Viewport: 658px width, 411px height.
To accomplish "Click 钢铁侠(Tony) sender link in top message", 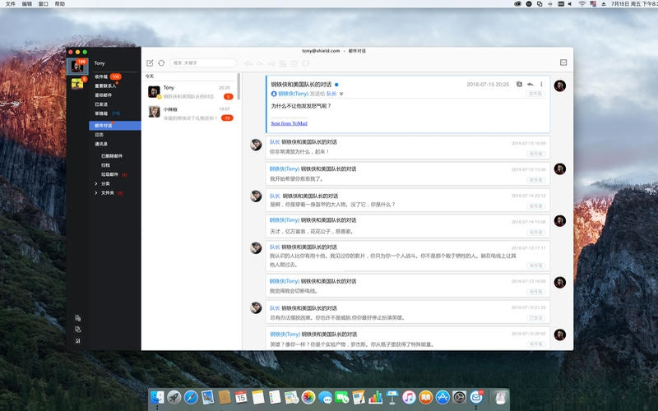I will click(294, 94).
